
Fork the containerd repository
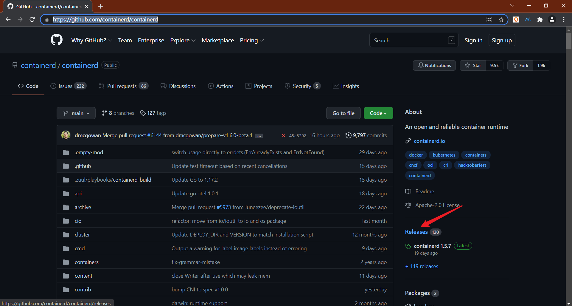pyautogui.click(x=520, y=65)
